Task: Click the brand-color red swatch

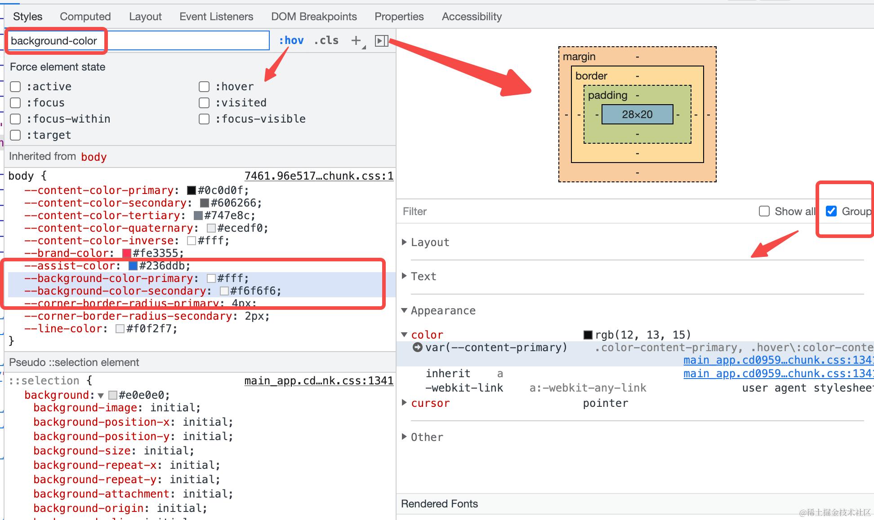Action: coord(127,253)
